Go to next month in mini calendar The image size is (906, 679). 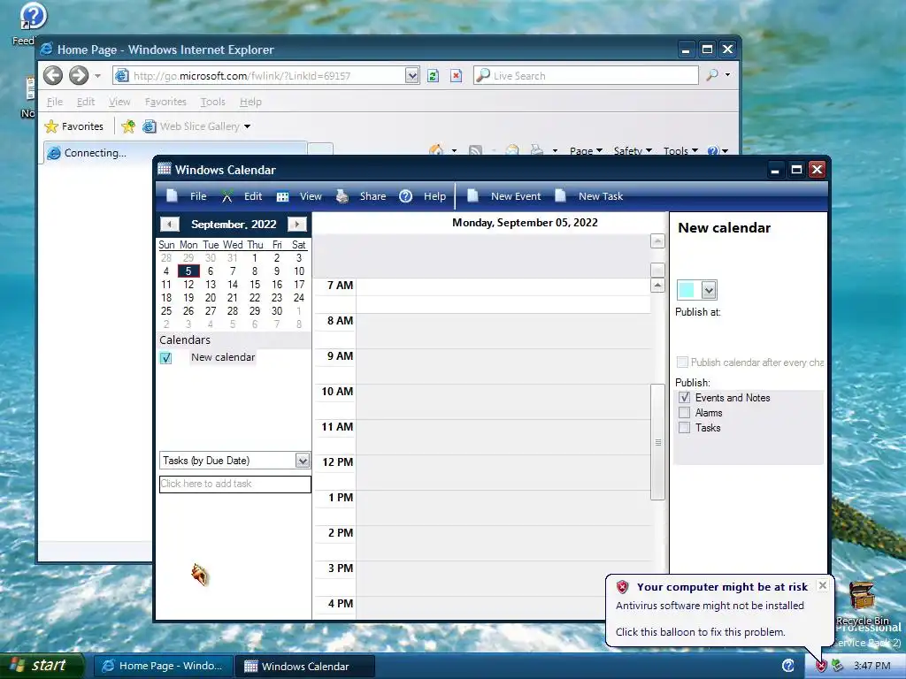pyautogui.click(x=297, y=224)
